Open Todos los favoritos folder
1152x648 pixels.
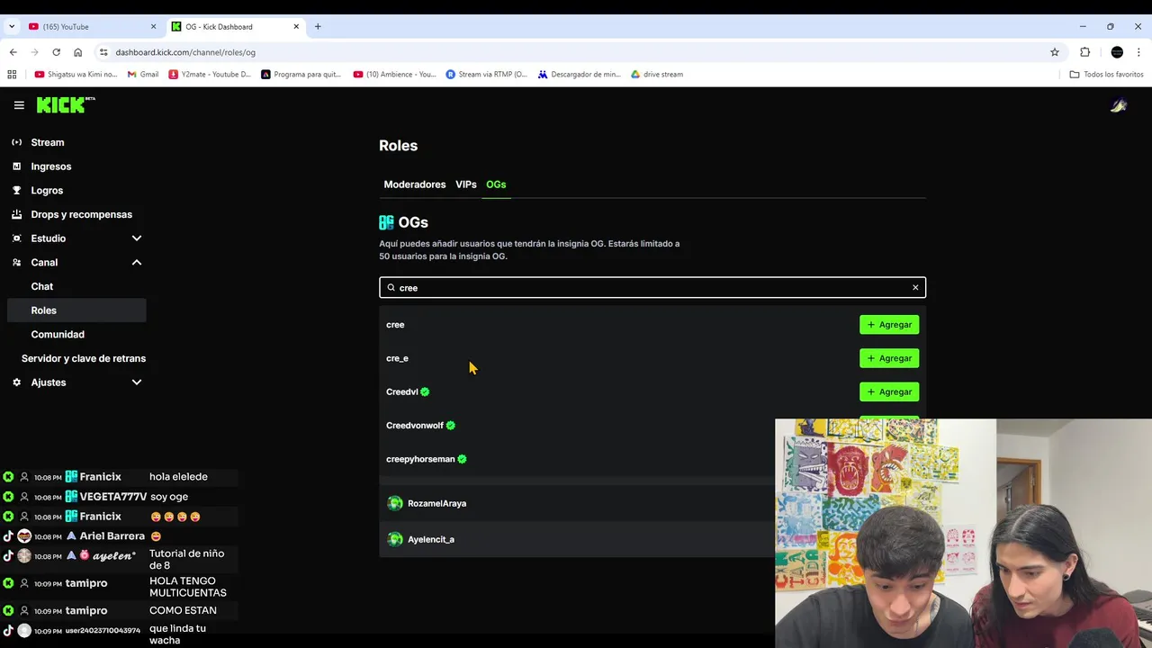(1106, 75)
